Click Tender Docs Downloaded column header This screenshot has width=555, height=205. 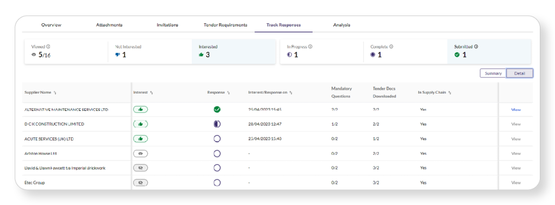coord(384,92)
